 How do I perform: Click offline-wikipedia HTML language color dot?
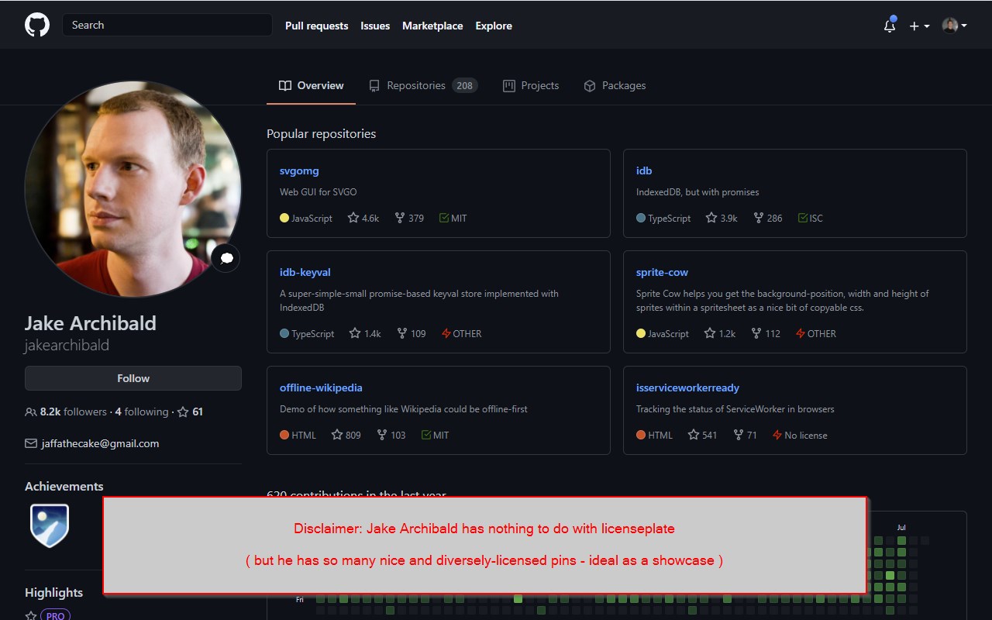pos(284,435)
